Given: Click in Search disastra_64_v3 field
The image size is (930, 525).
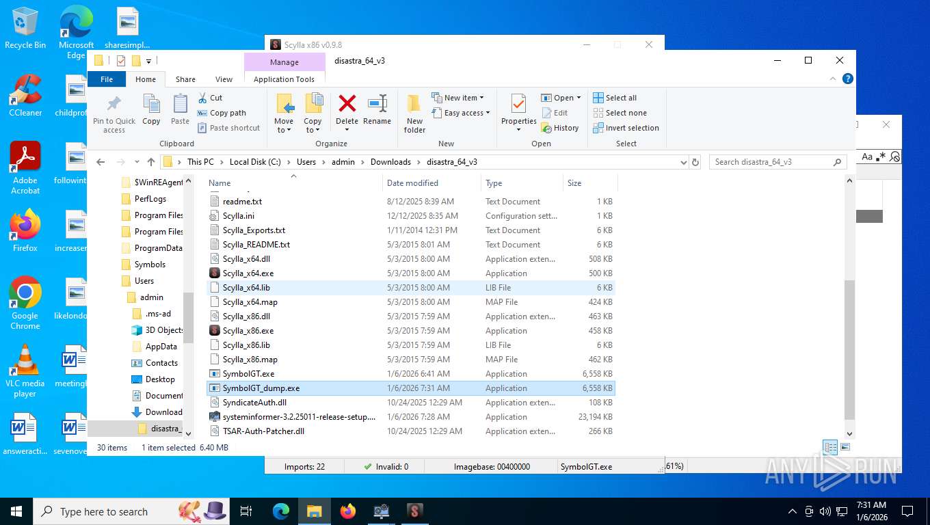Looking at the screenshot, I should point(771,162).
